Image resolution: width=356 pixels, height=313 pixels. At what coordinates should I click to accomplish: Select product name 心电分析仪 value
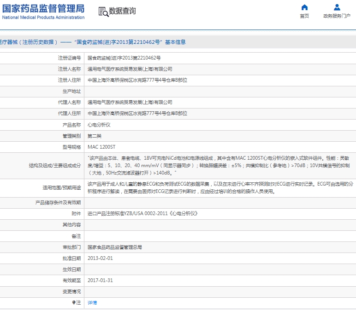pos(99,125)
